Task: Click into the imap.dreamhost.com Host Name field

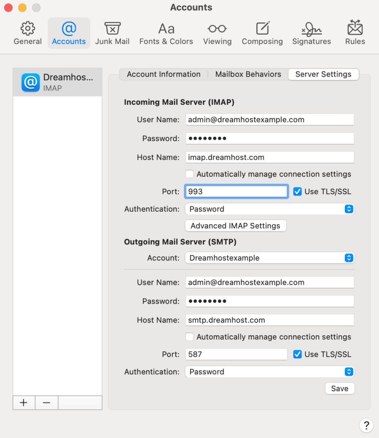Action: click(x=269, y=157)
